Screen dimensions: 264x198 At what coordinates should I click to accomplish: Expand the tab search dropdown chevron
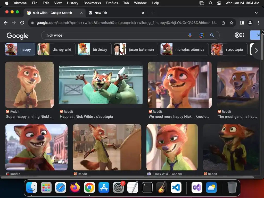256,13
